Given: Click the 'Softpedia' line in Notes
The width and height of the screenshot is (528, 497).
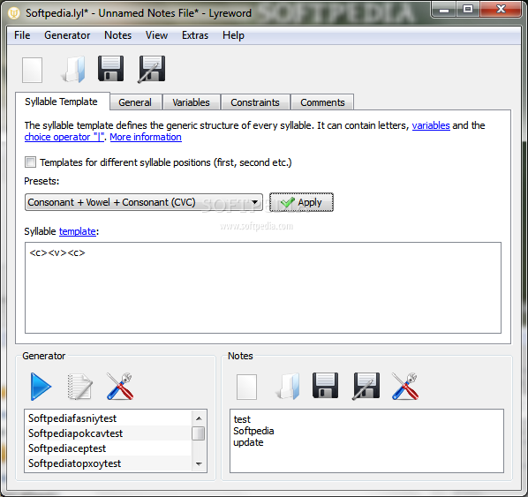Looking at the screenshot, I should pyautogui.click(x=253, y=431).
